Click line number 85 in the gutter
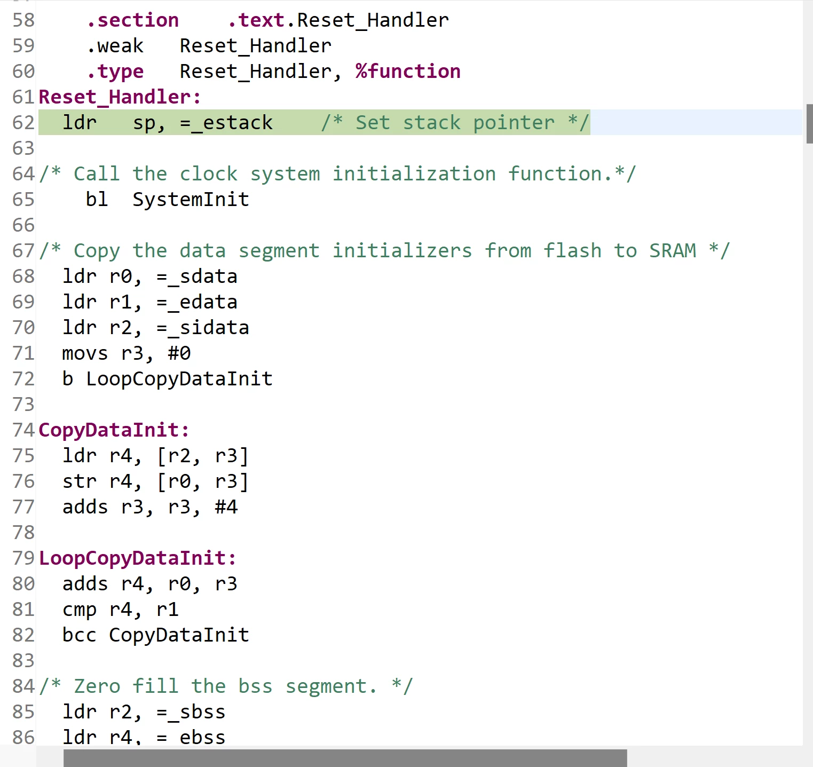The width and height of the screenshot is (813, 767). point(23,711)
